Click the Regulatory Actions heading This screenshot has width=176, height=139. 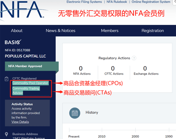[114, 58]
